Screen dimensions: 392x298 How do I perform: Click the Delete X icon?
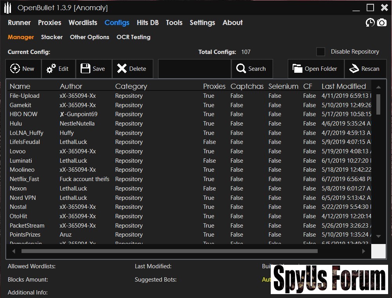tap(122, 69)
